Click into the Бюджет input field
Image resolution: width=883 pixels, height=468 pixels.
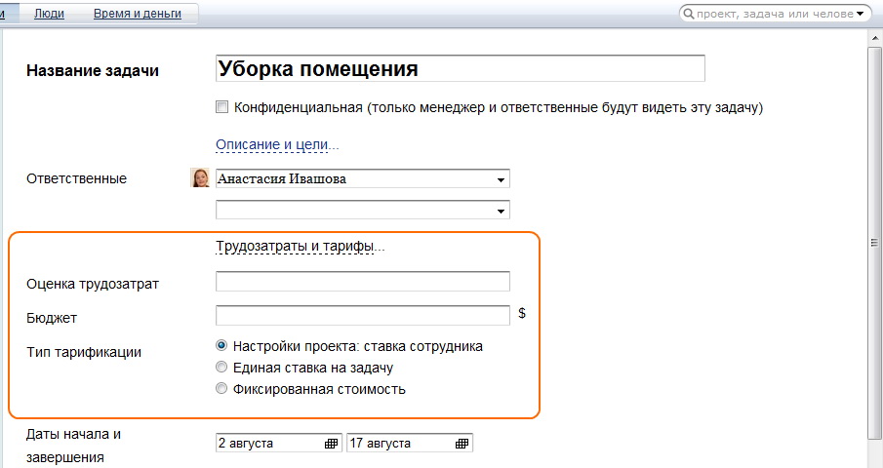pos(362,315)
